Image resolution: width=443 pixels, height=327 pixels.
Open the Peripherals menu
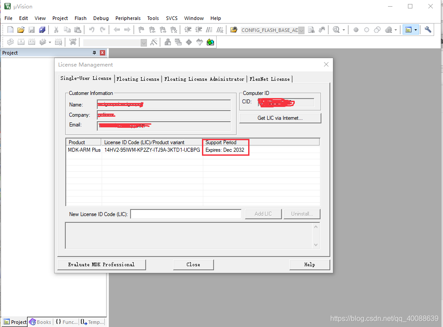click(128, 18)
